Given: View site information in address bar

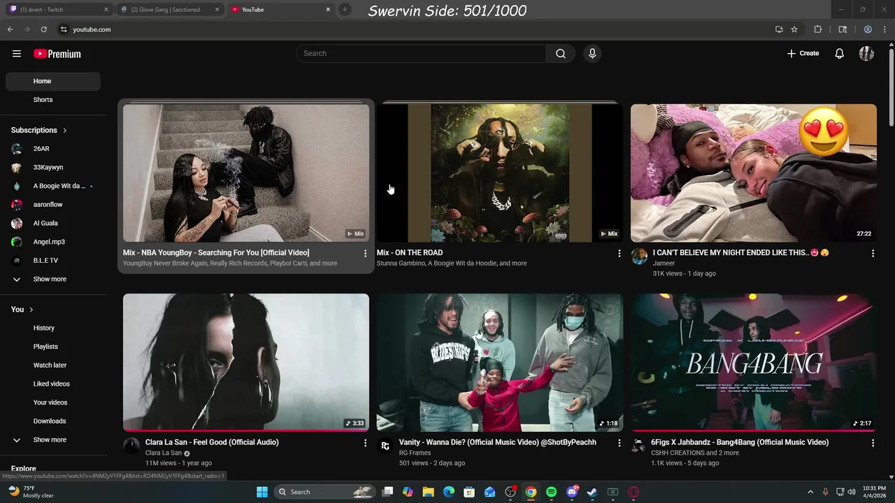Looking at the screenshot, I should point(64,29).
